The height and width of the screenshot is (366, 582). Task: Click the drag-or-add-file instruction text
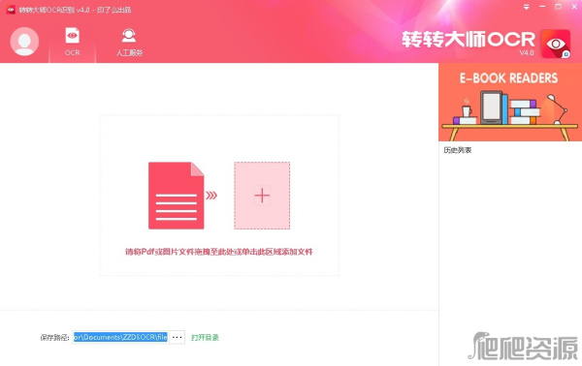coord(219,252)
